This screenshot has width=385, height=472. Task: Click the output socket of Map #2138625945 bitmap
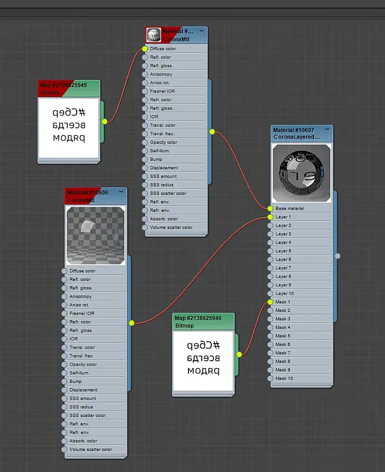[105, 122]
